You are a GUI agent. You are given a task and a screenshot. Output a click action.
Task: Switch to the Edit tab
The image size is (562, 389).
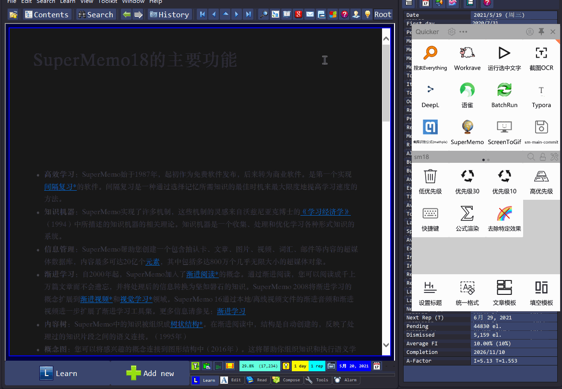click(231, 380)
